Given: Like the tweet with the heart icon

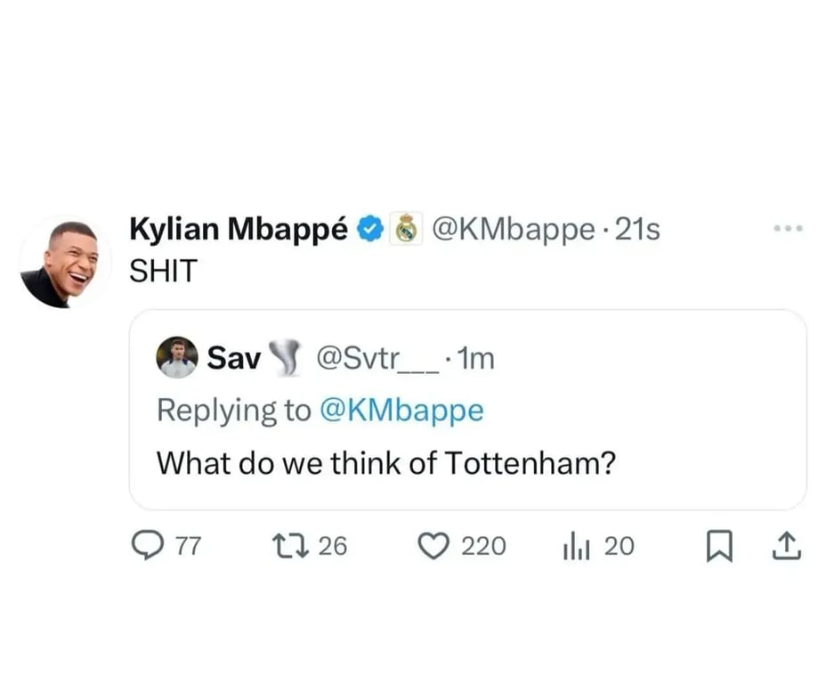Looking at the screenshot, I should 433,546.
